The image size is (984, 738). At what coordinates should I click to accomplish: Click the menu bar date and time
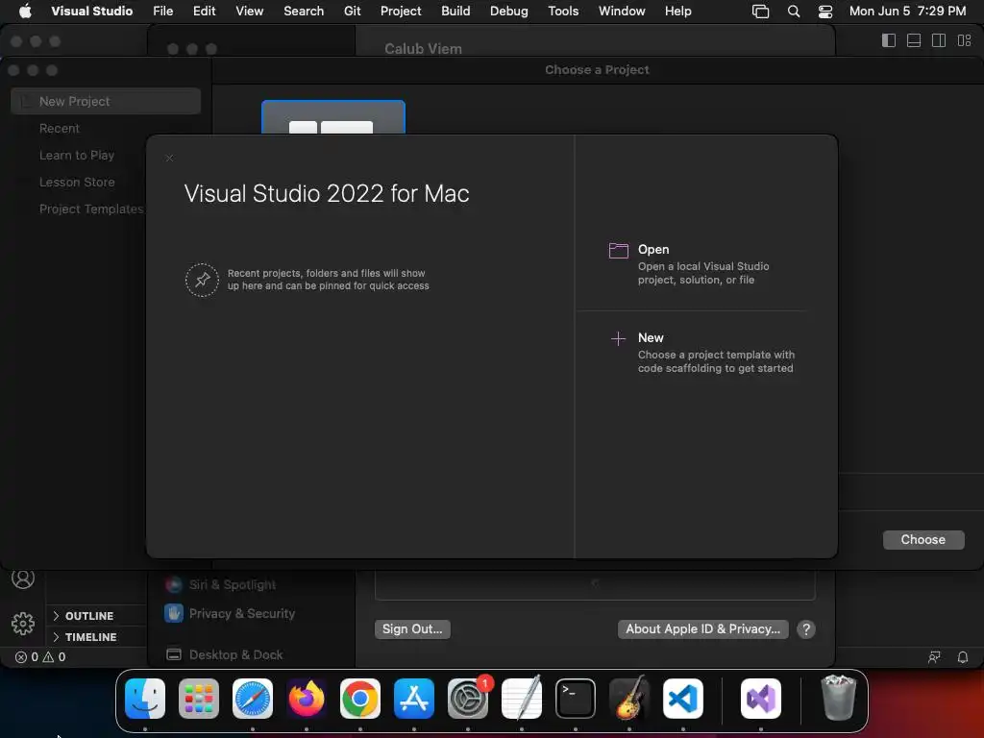click(907, 12)
